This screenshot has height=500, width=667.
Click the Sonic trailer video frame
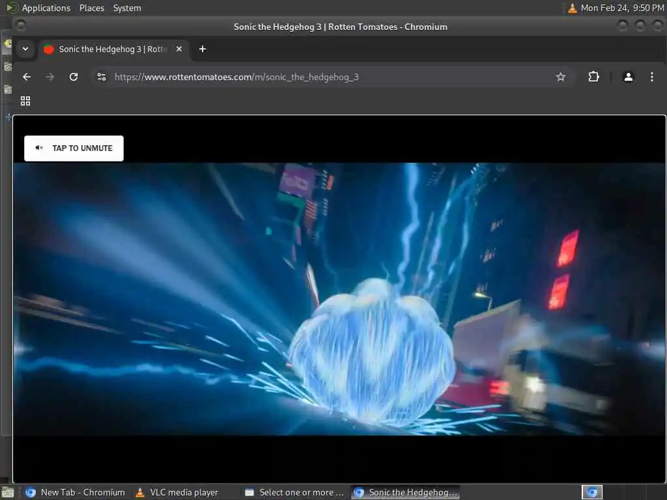coord(339,299)
